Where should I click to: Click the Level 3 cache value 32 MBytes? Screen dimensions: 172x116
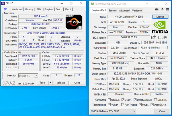click(x=62, y=67)
